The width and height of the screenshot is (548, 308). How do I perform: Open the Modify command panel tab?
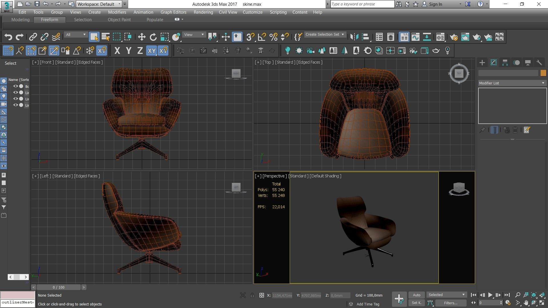[493, 63]
